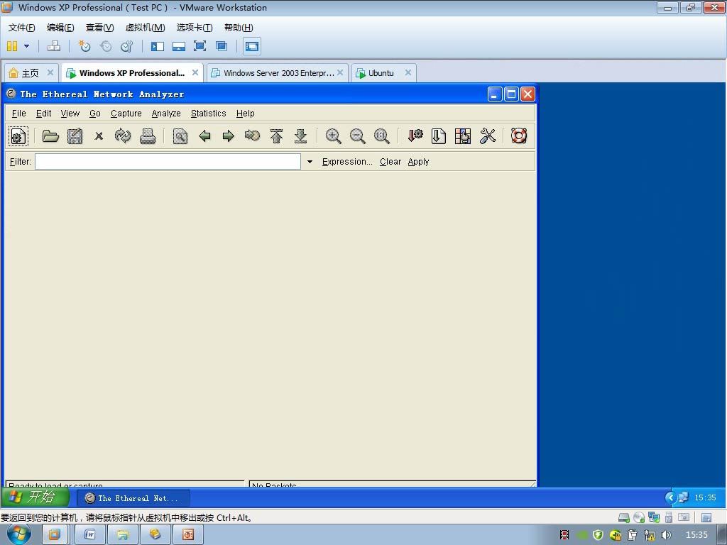Open Ethereal Go menu
Image resolution: width=727 pixels, height=545 pixels.
tap(95, 113)
